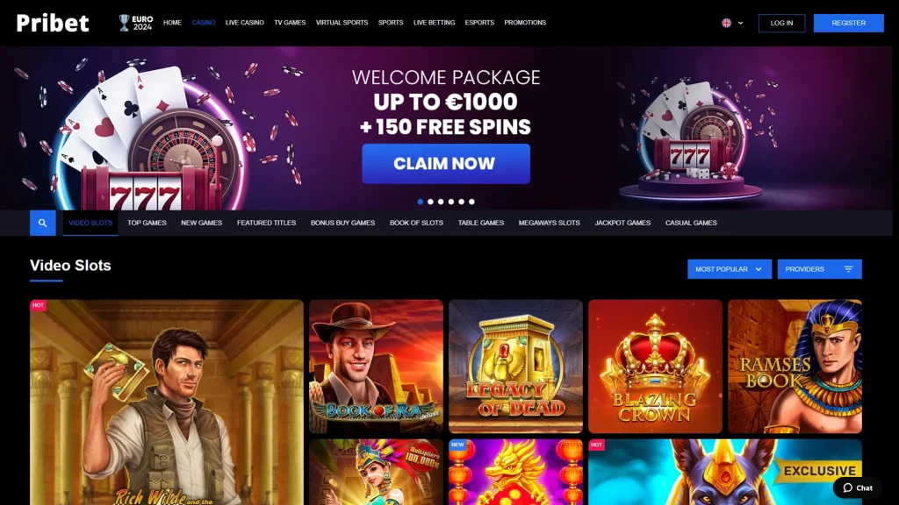Select the third banner carousel dot
This screenshot has width=899, height=505.
(x=441, y=202)
